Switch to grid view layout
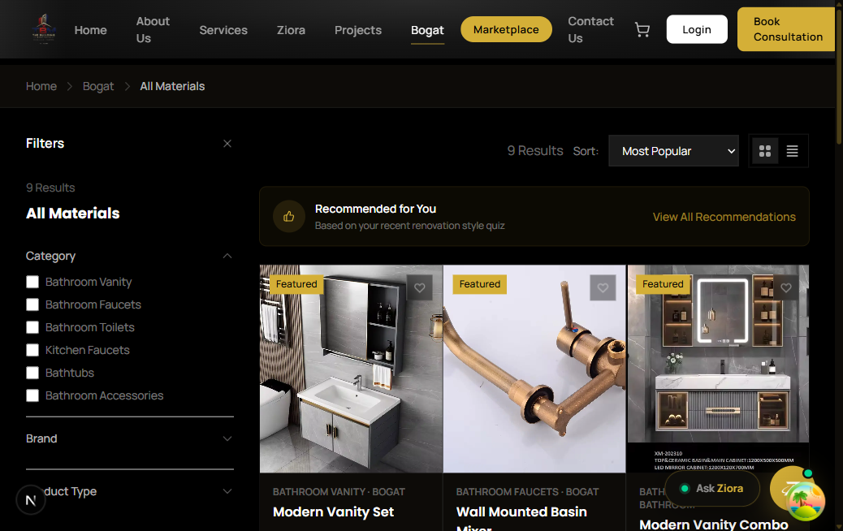This screenshot has height=531, width=843. (765, 151)
